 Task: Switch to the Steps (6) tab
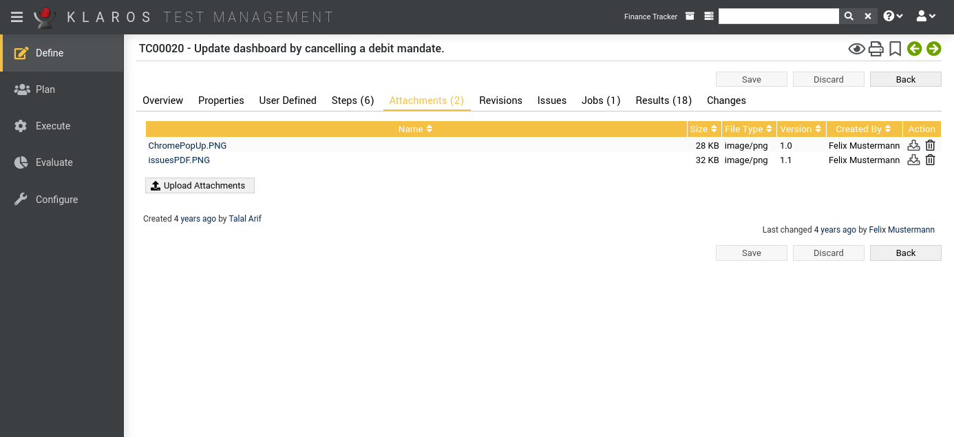coord(352,100)
